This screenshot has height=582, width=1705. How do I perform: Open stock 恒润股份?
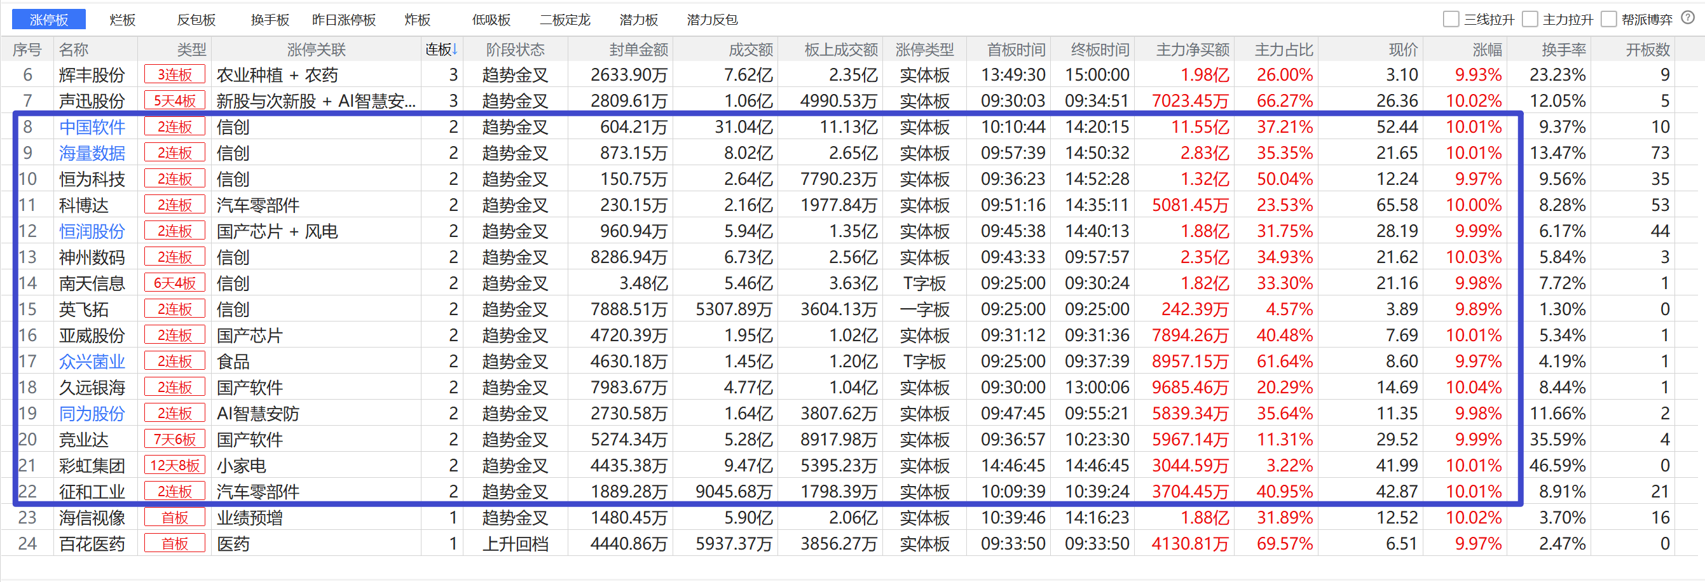click(x=92, y=231)
